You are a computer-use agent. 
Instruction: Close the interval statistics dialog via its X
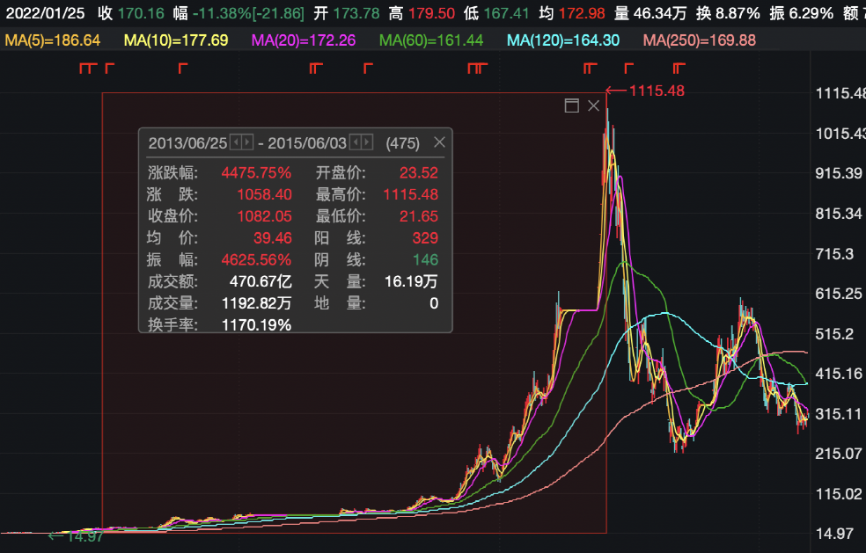pyautogui.click(x=439, y=142)
